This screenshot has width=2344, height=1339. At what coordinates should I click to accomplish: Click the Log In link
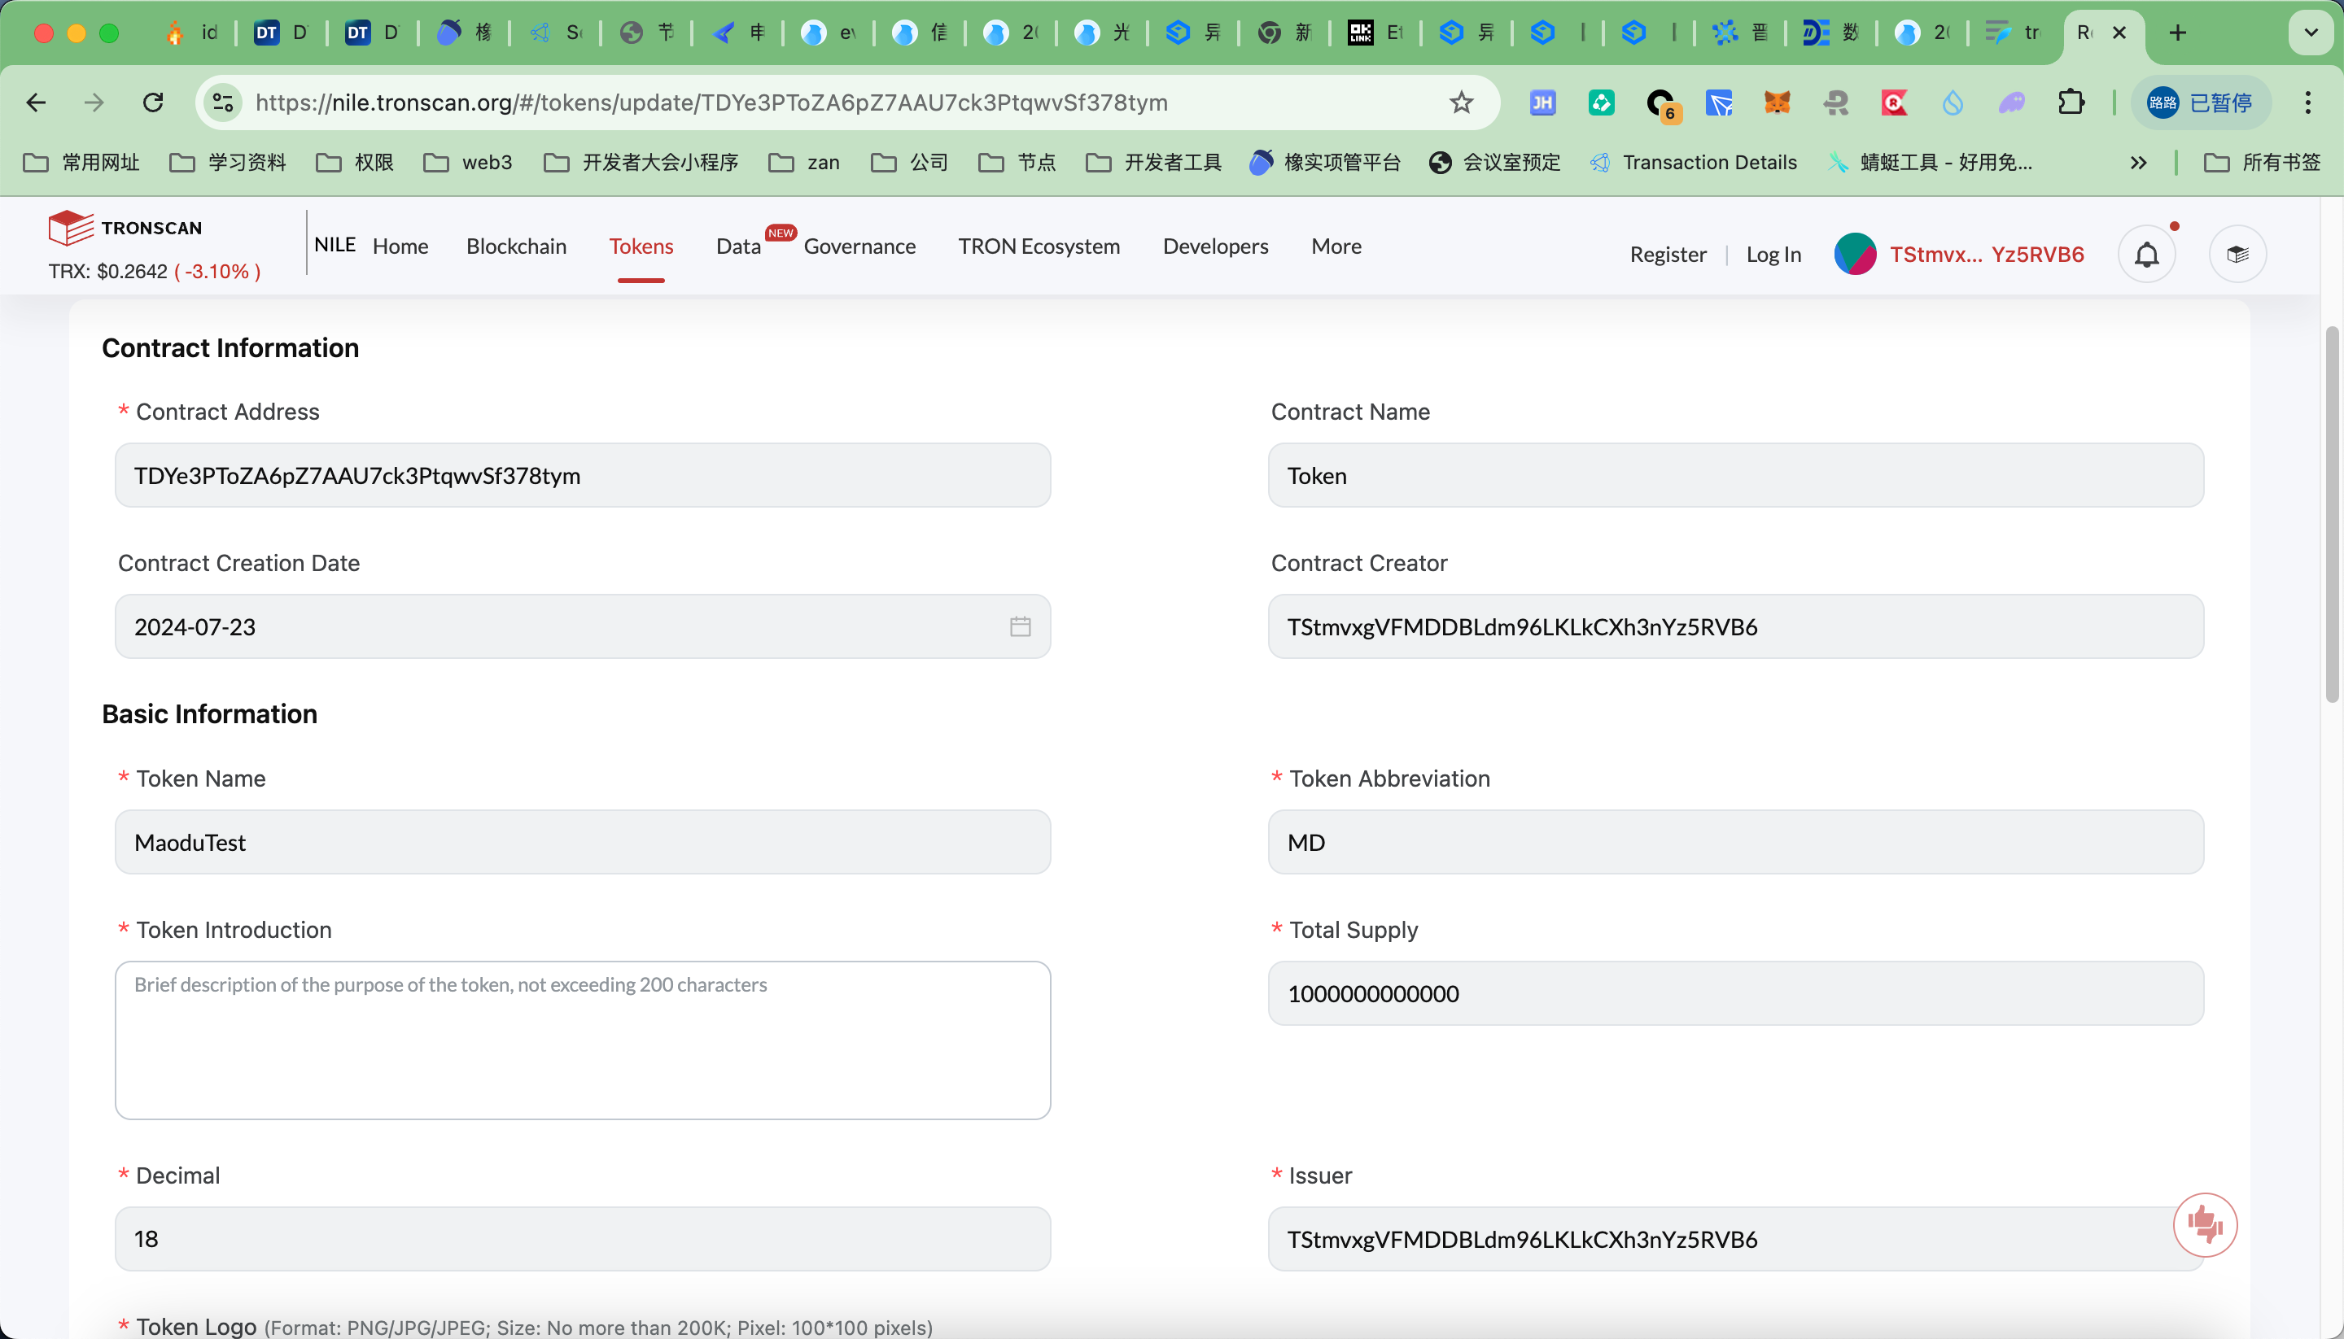1773,255
